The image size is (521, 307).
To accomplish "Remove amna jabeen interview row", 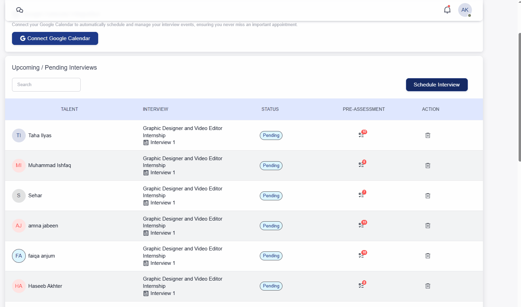I will (428, 226).
